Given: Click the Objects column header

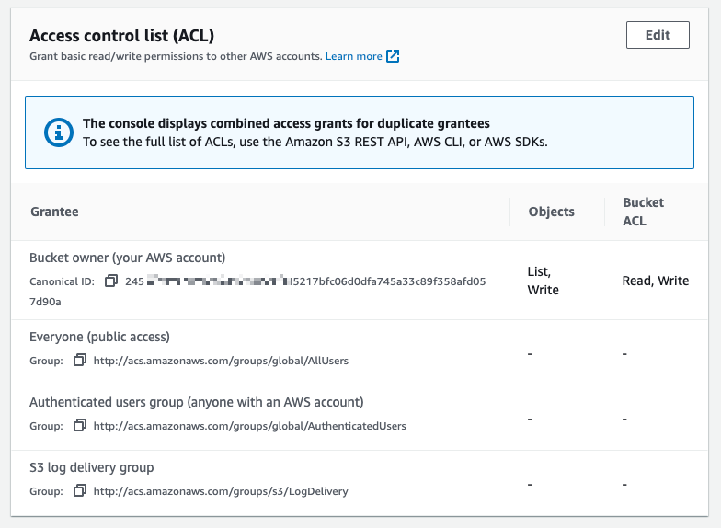Looking at the screenshot, I should point(551,212).
